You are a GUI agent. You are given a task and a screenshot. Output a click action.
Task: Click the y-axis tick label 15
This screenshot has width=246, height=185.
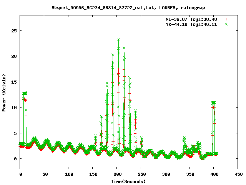point(14,82)
